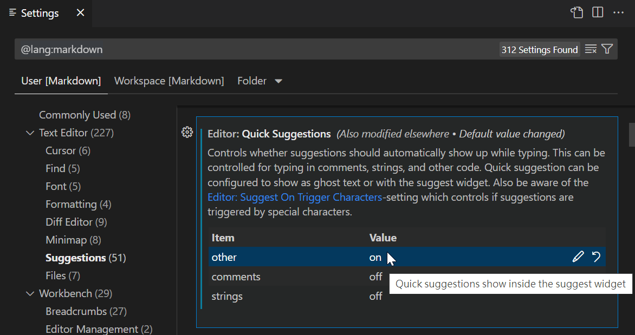Viewport: 635px width, 335px height.
Task: Click the Editor: Quick Suggestions title
Action: click(x=269, y=134)
